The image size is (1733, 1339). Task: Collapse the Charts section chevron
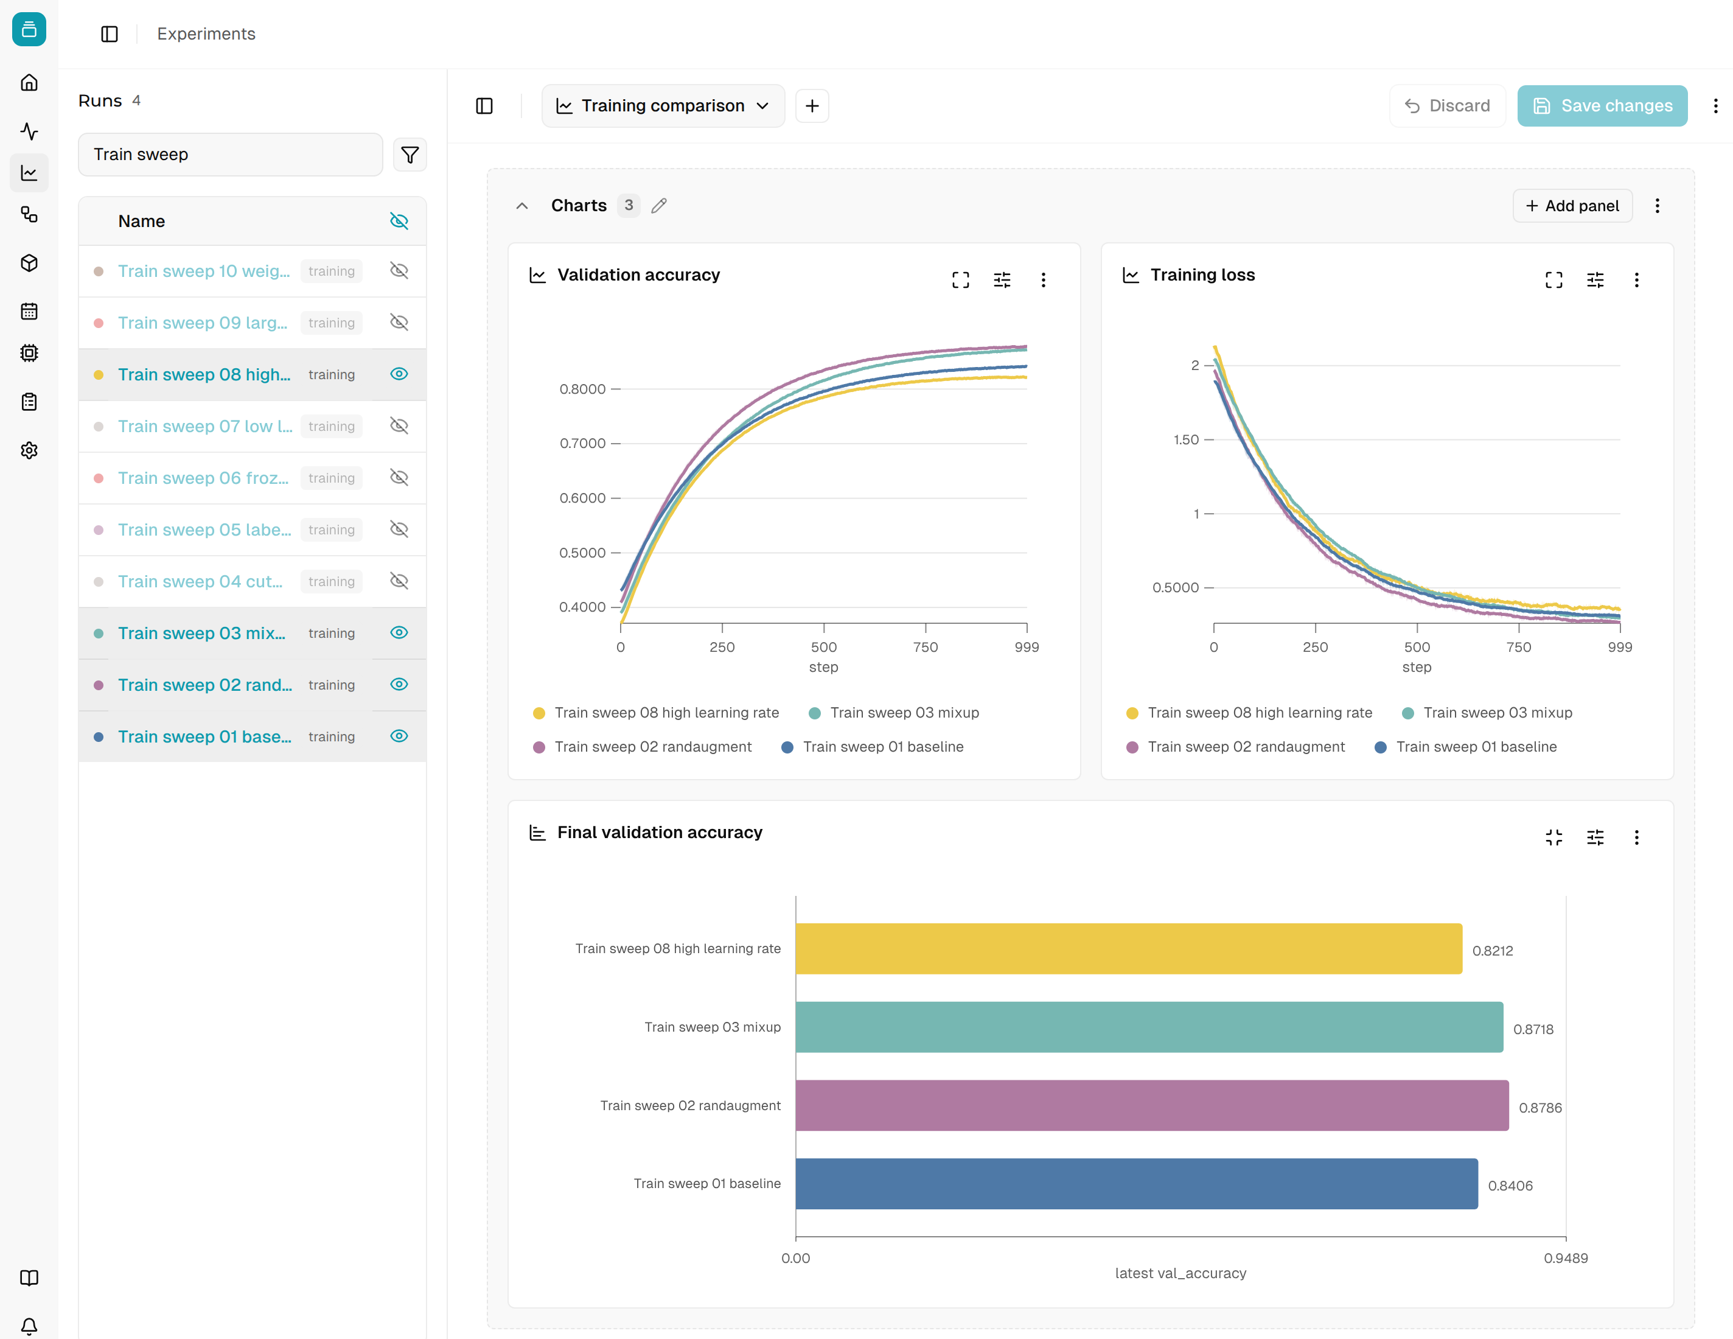(x=522, y=206)
